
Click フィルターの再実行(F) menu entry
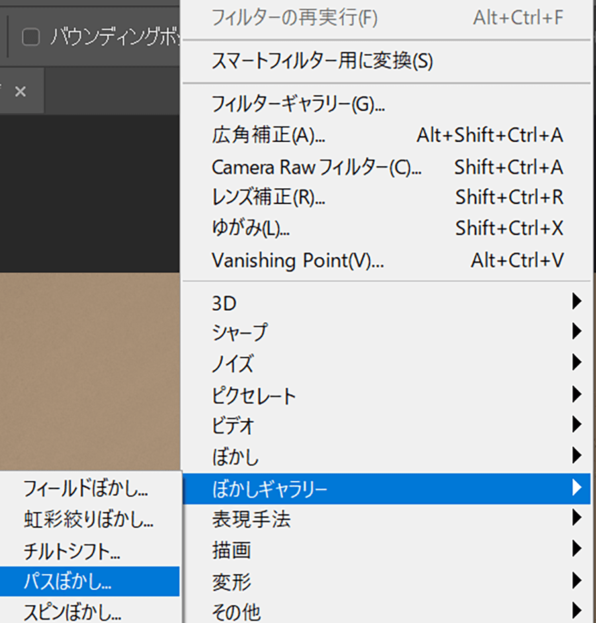[387, 18]
